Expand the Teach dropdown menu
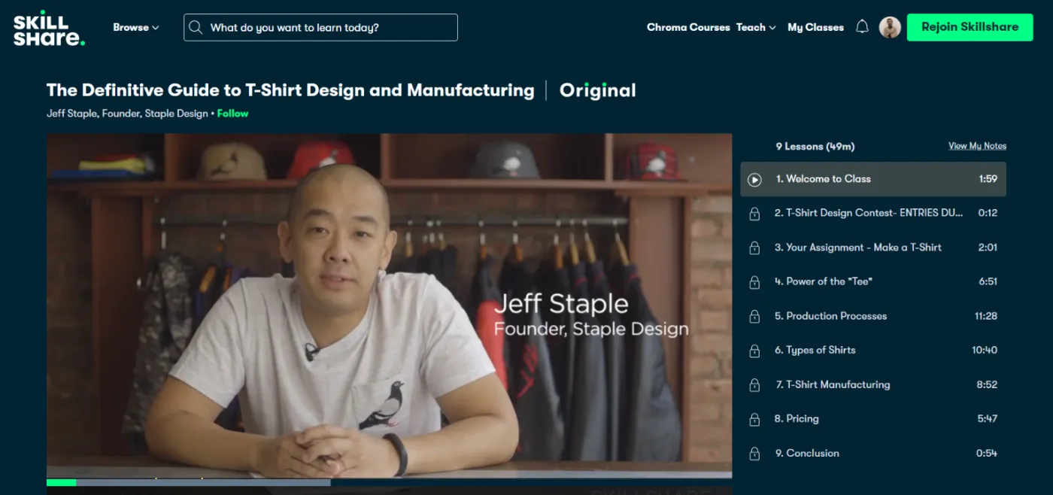 tap(756, 27)
